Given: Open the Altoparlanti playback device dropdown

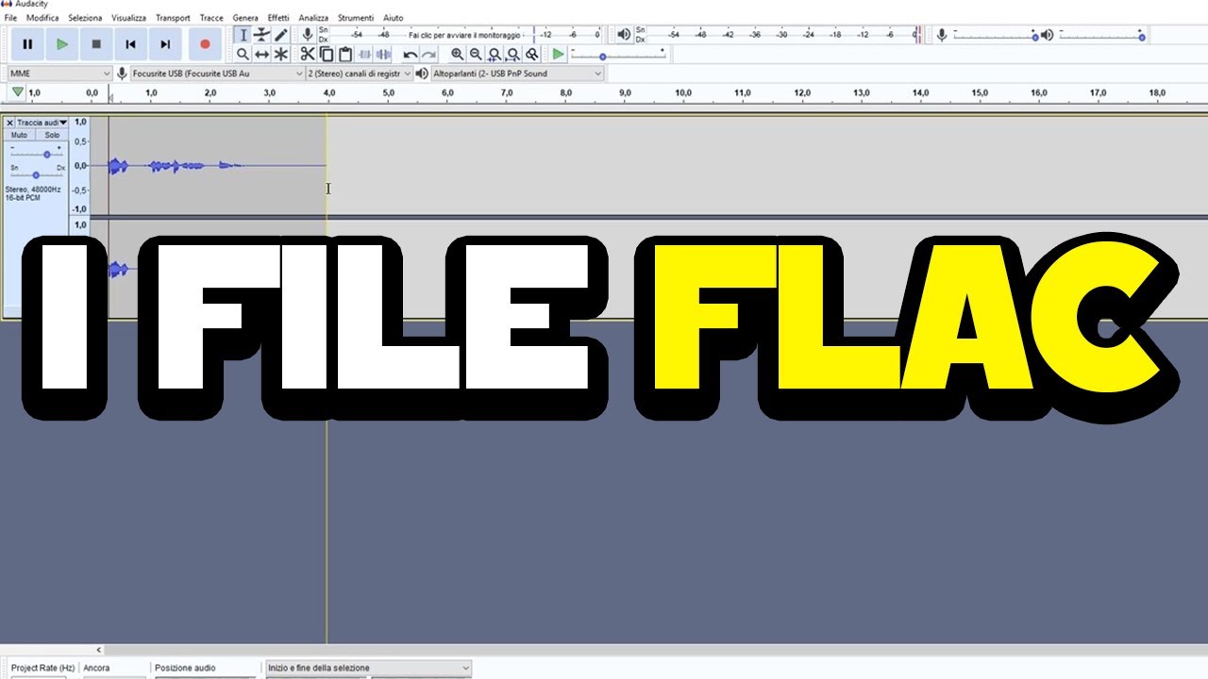Looking at the screenshot, I should [517, 74].
